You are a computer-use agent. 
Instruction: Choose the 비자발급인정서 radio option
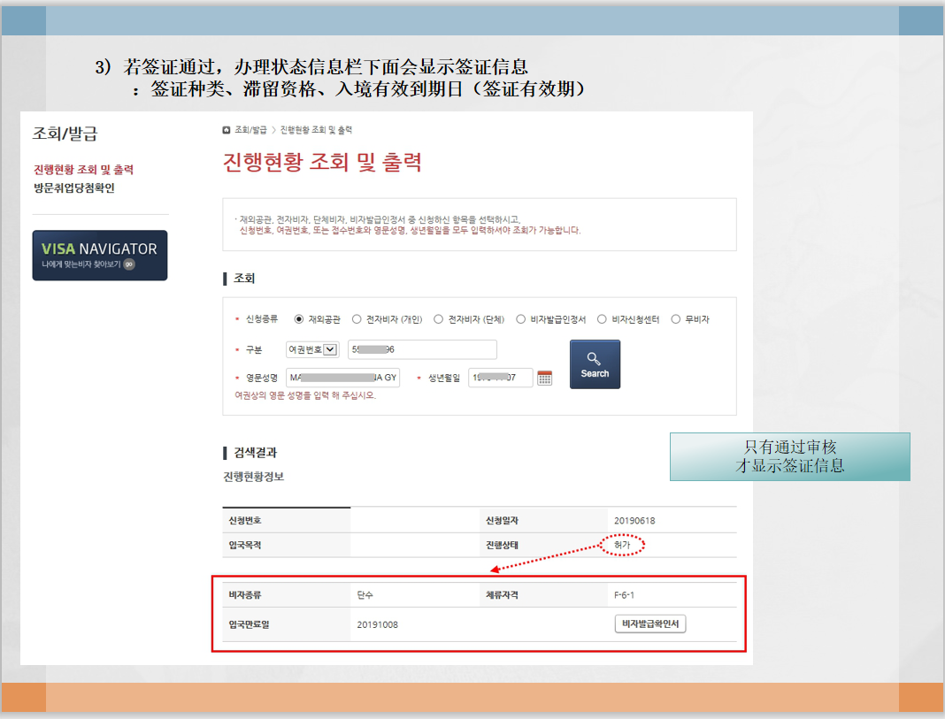(x=520, y=319)
